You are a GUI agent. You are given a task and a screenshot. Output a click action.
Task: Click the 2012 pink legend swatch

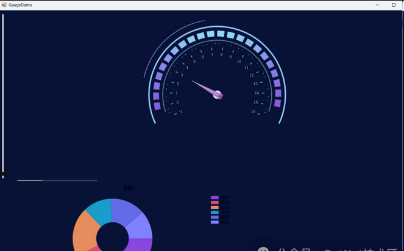[x=214, y=202]
